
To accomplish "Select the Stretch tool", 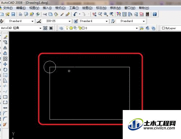I will [x=5, y=81].
